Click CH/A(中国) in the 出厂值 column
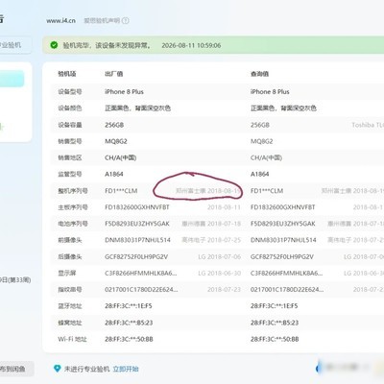The width and height of the screenshot is (384, 384). pos(121,157)
